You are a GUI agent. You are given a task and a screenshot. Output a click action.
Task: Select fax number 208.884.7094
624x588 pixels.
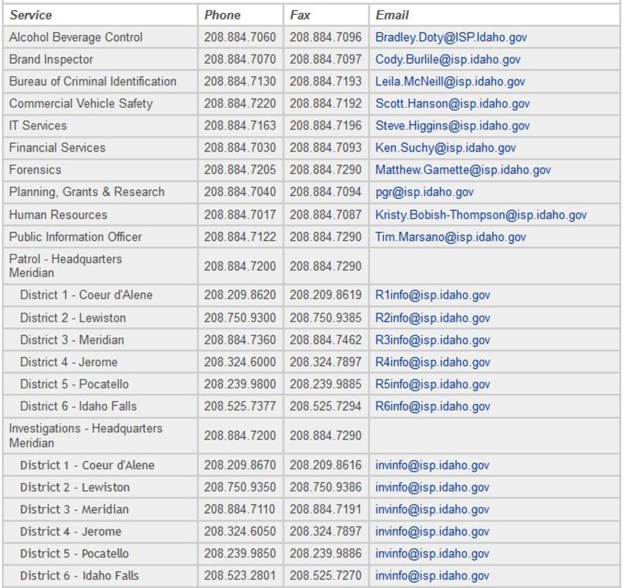pos(325,192)
